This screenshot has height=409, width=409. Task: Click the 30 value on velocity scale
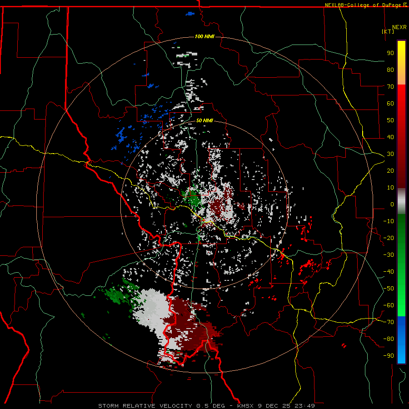point(390,154)
